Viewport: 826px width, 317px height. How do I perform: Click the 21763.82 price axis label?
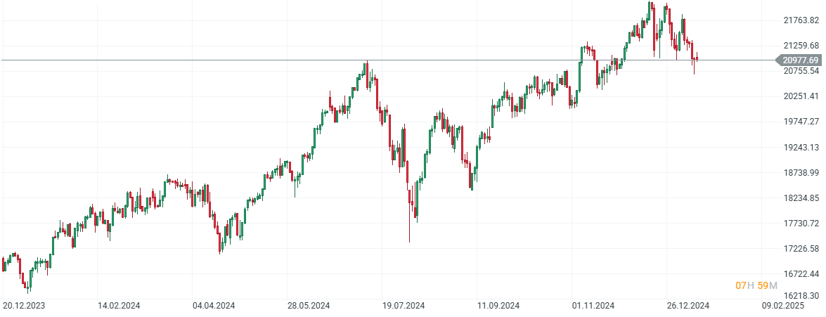pos(802,20)
